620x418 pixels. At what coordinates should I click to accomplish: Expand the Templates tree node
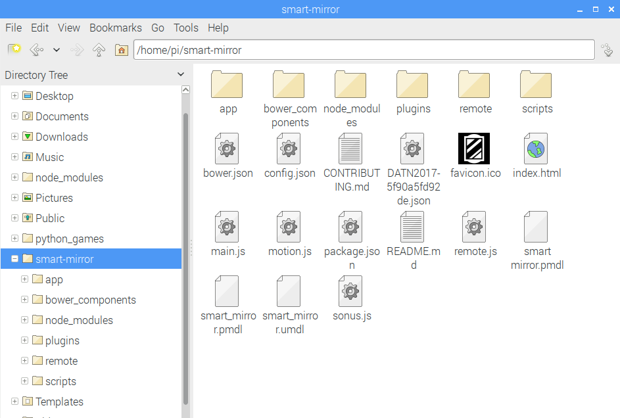pos(14,402)
